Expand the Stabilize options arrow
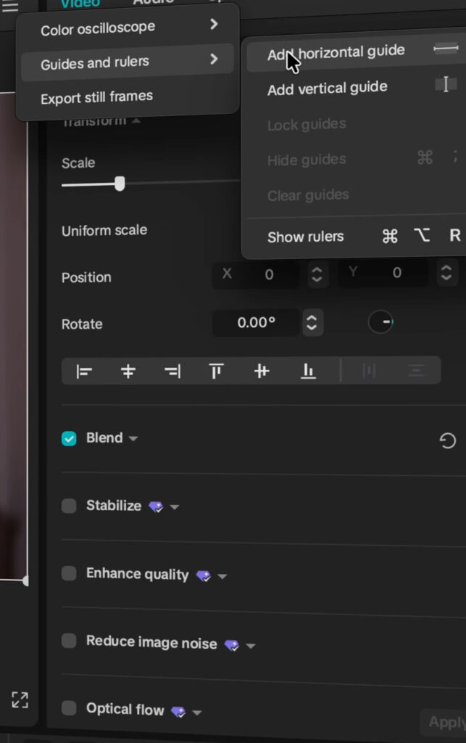 click(175, 507)
